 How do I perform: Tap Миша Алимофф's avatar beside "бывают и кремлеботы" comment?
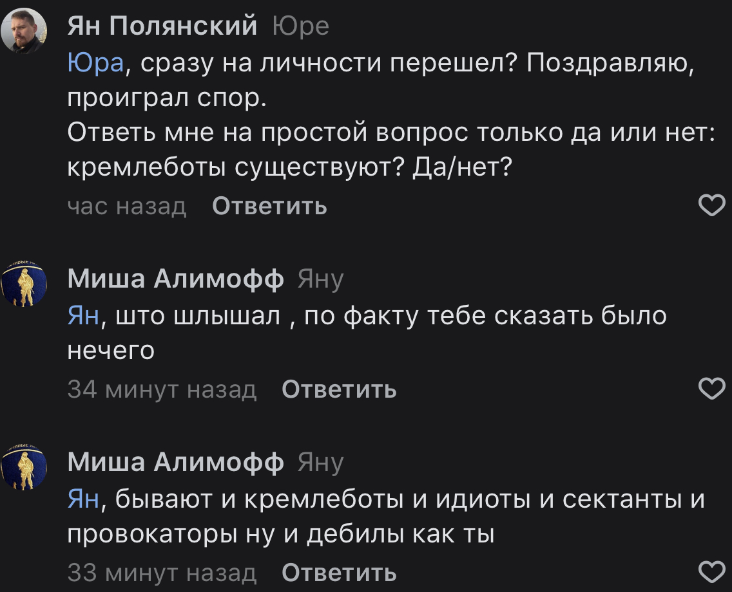[x=24, y=467]
